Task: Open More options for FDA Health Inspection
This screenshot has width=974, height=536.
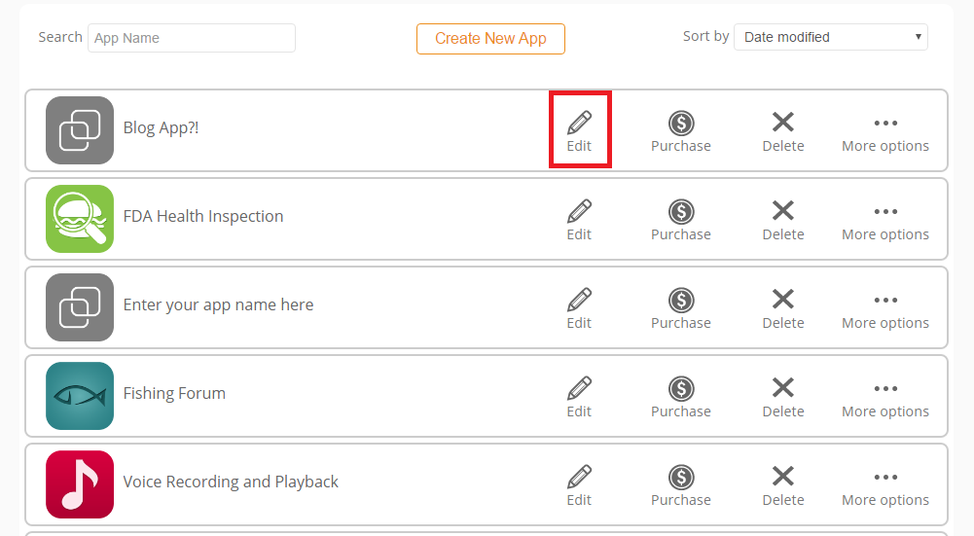Action: coord(885,221)
